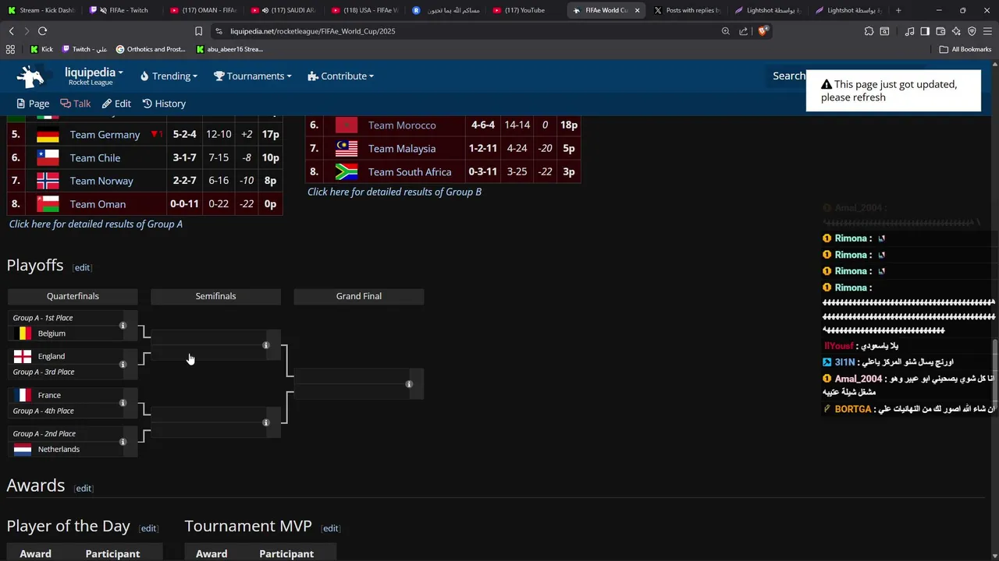Click detailed results of Group A link
The height and width of the screenshot is (561, 999).
96,224
